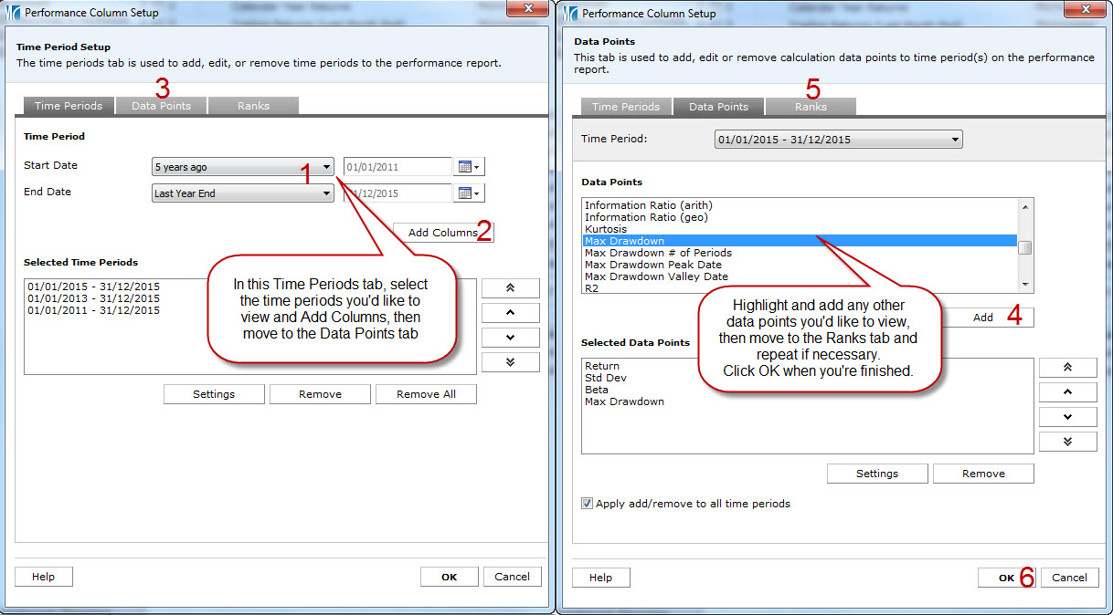Move selected time period to bottom

point(510,362)
